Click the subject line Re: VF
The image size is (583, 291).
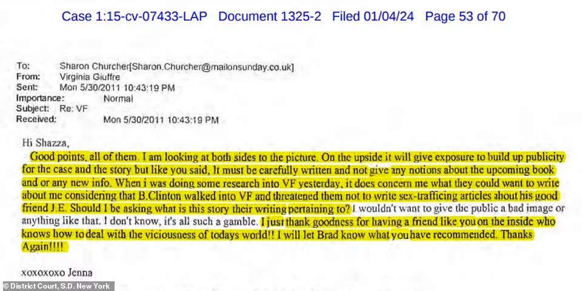tap(73, 109)
